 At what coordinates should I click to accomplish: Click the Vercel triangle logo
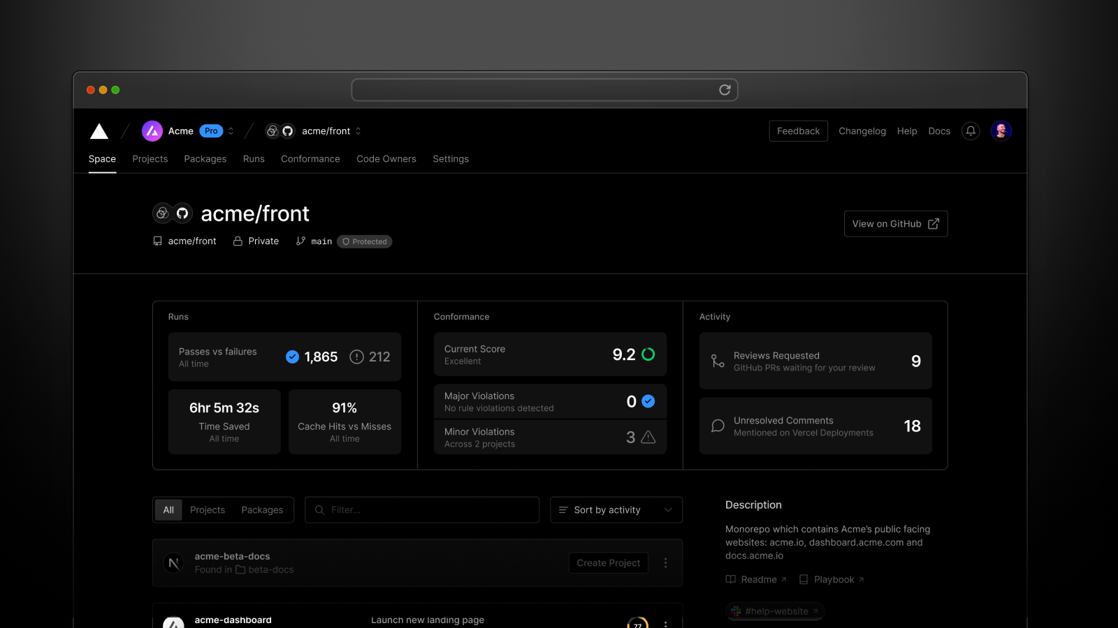click(99, 131)
